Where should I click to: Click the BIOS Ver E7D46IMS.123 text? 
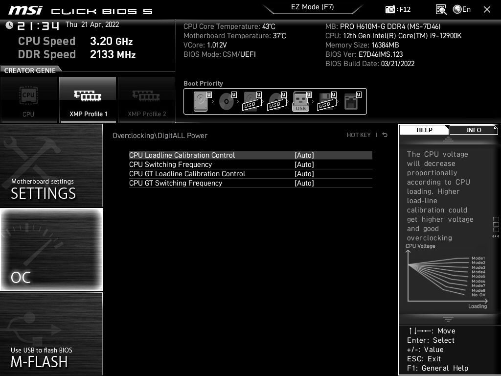(x=364, y=54)
